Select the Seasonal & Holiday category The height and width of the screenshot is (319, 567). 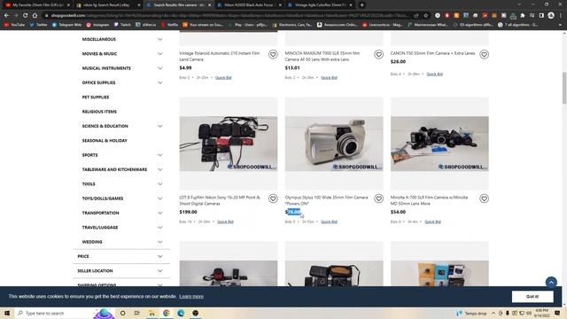coord(105,140)
